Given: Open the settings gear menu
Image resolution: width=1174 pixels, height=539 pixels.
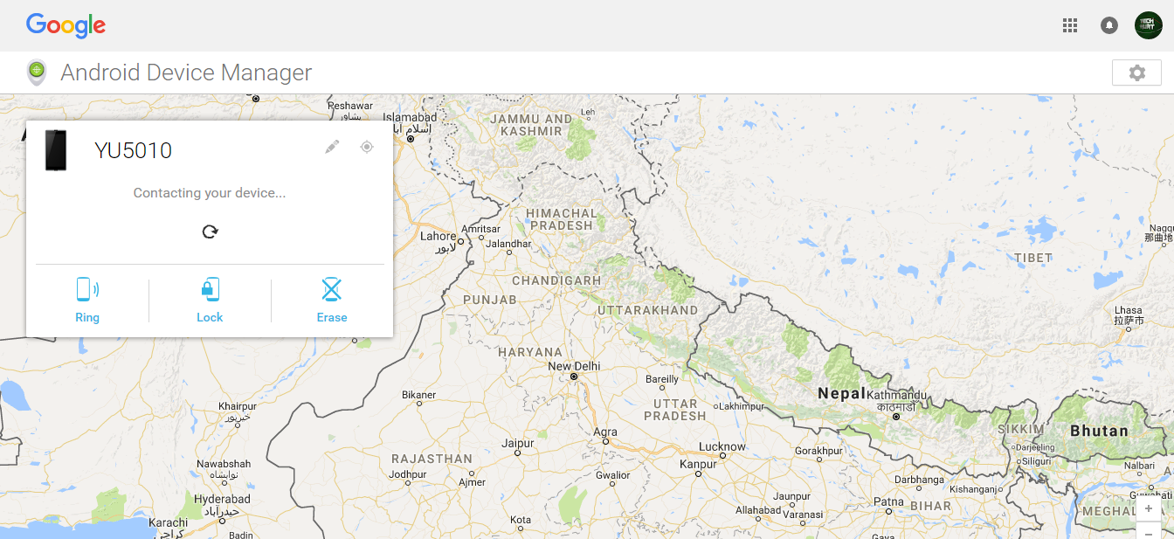Looking at the screenshot, I should click(x=1136, y=73).
